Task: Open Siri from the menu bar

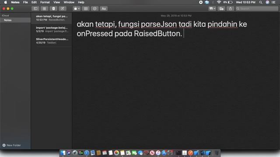Action: 267,2
